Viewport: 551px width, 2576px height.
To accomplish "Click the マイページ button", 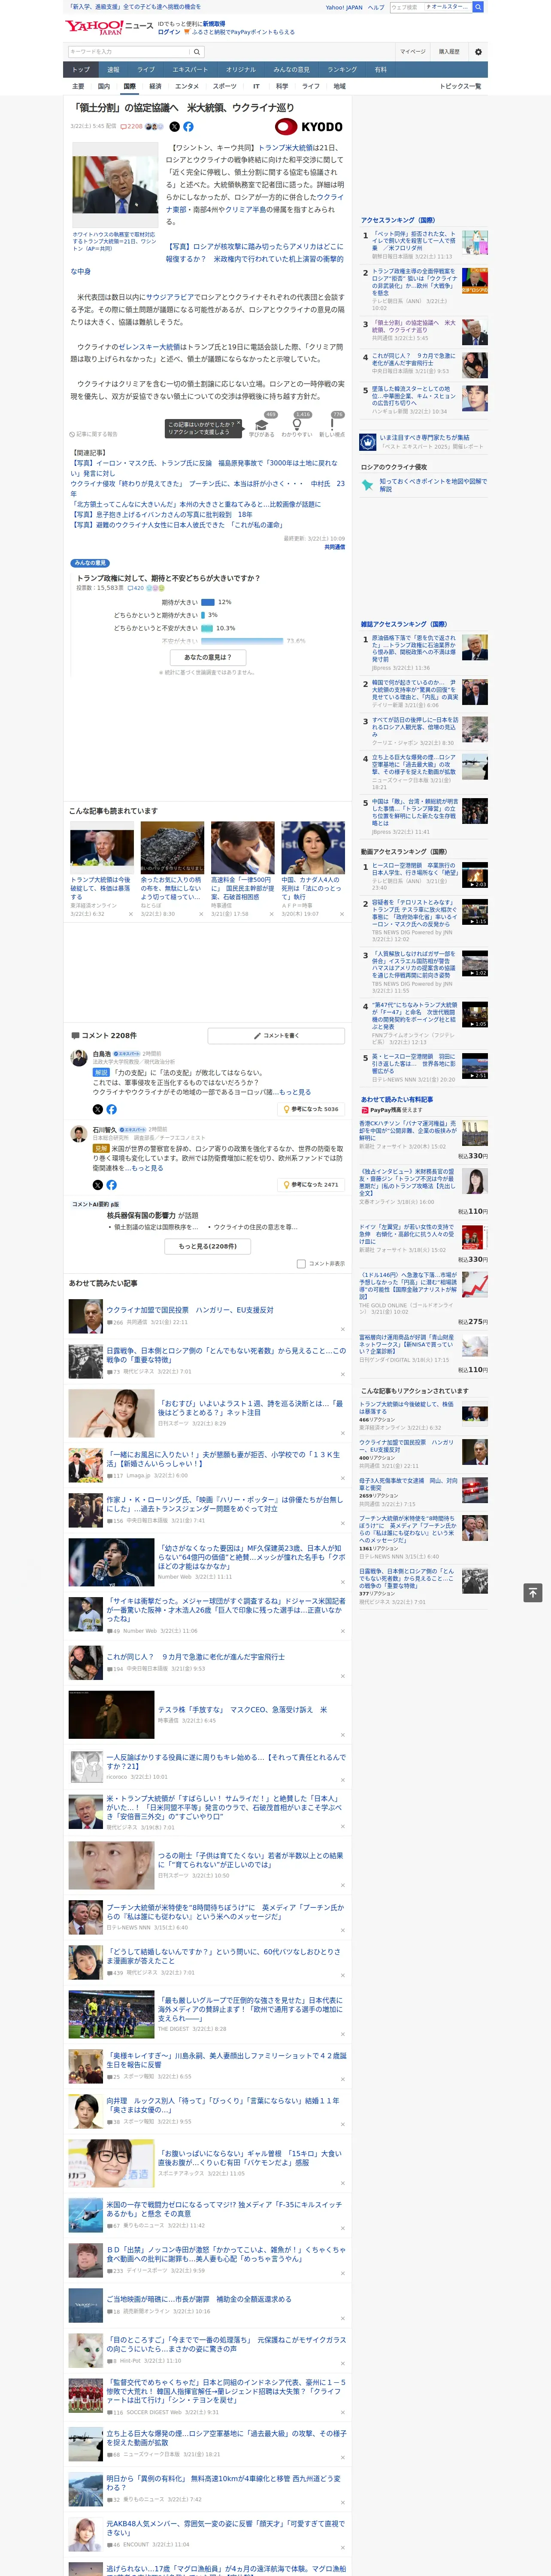I will click(413, 52).
